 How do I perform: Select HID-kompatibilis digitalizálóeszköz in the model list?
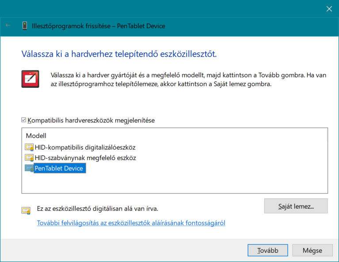click(85, 147)
